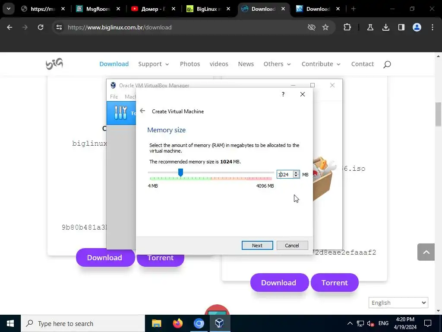Open the tab search dropdown arrow
This screenshot has width=442, height=332.
point(9,9)
